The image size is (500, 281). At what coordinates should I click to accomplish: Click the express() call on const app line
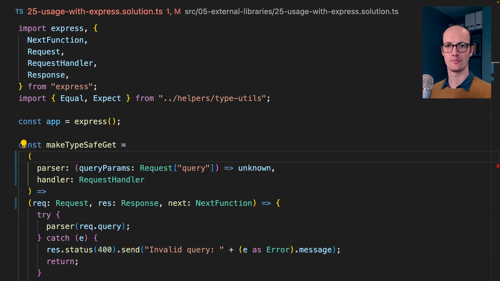pos(97,121)
